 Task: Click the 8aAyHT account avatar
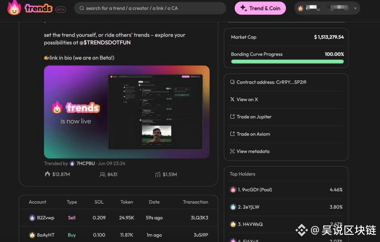pos(32,235)
